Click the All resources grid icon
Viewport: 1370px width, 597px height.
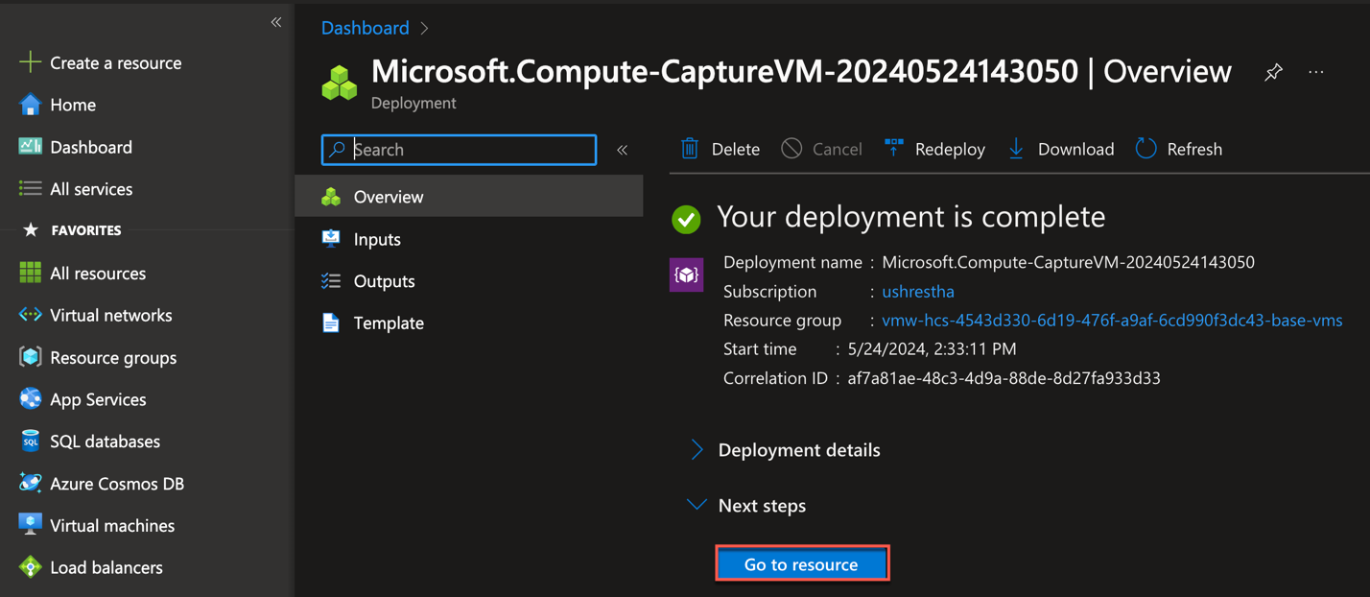pos(30,273)
